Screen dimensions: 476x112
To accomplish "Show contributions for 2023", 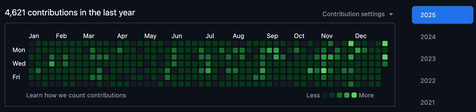I will (428, 59).
